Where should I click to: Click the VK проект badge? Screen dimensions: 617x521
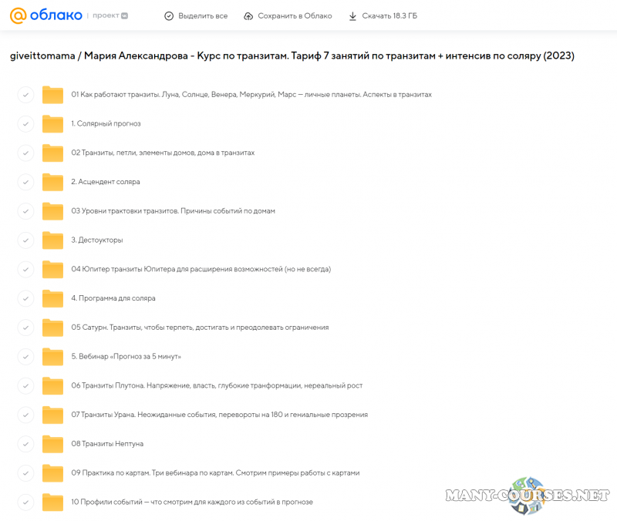pyautogui.click(x=123, y=15)
